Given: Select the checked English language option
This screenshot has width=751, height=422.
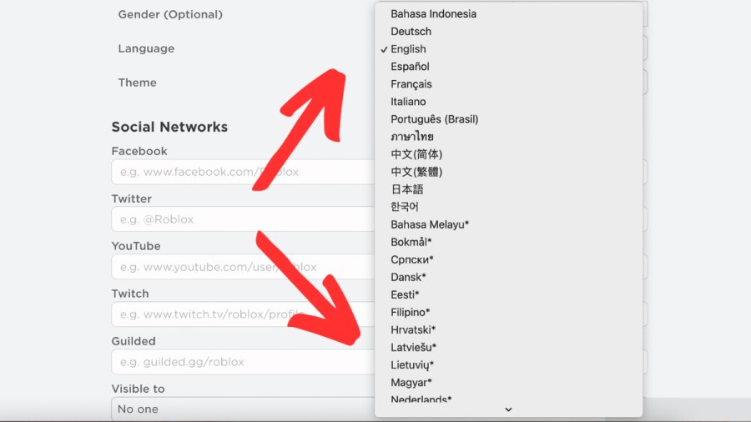Looking at the screenshot, I should (x=408, y=49).
